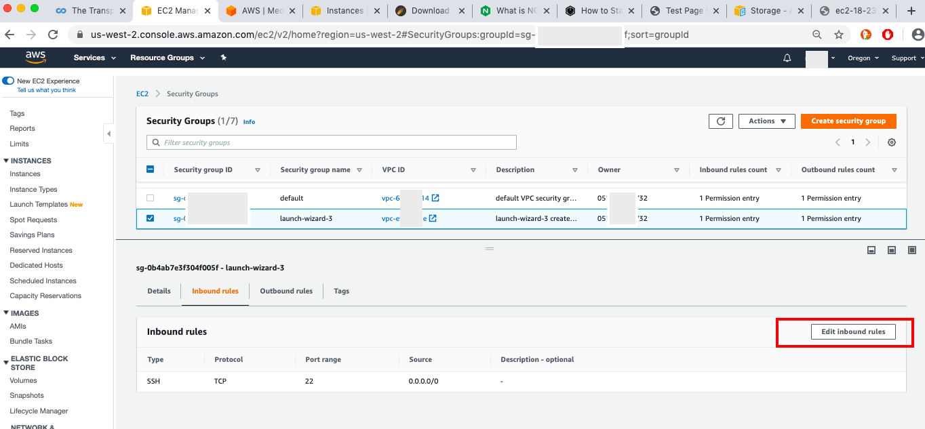Click Tell us what you think link
This screenshot has width=925, height=429.
(x=46, y=90)
